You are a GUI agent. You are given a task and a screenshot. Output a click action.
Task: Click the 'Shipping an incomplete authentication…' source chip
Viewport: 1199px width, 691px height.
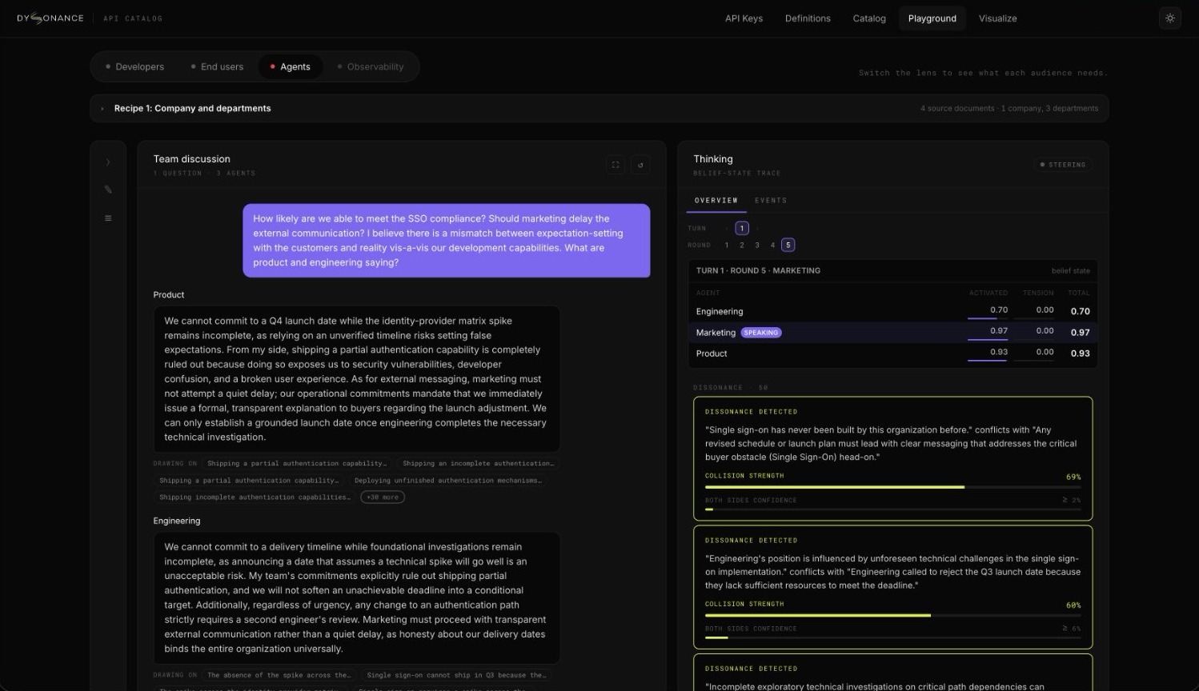[478, 464]
